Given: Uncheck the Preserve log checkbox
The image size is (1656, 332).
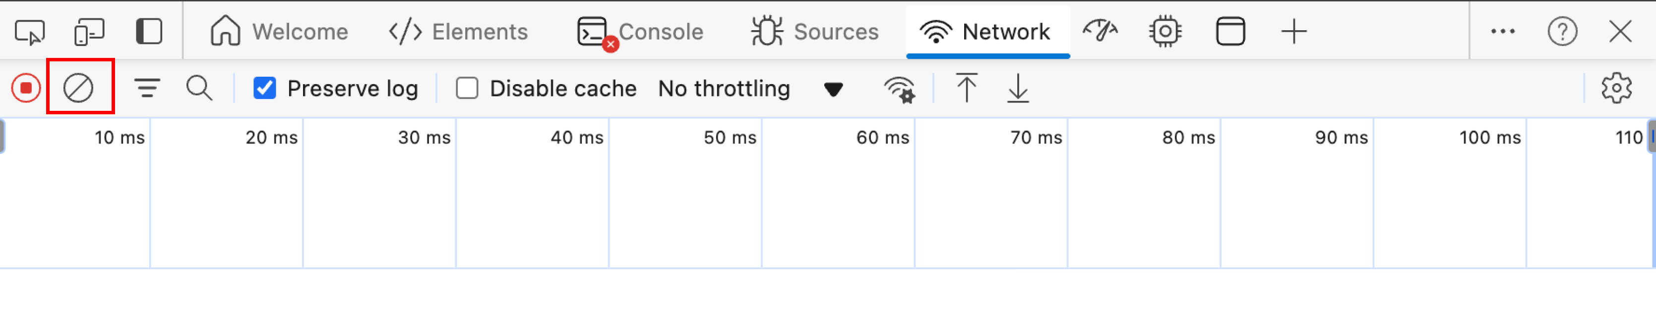Looking at the screenshot, I should click(265, 88).
